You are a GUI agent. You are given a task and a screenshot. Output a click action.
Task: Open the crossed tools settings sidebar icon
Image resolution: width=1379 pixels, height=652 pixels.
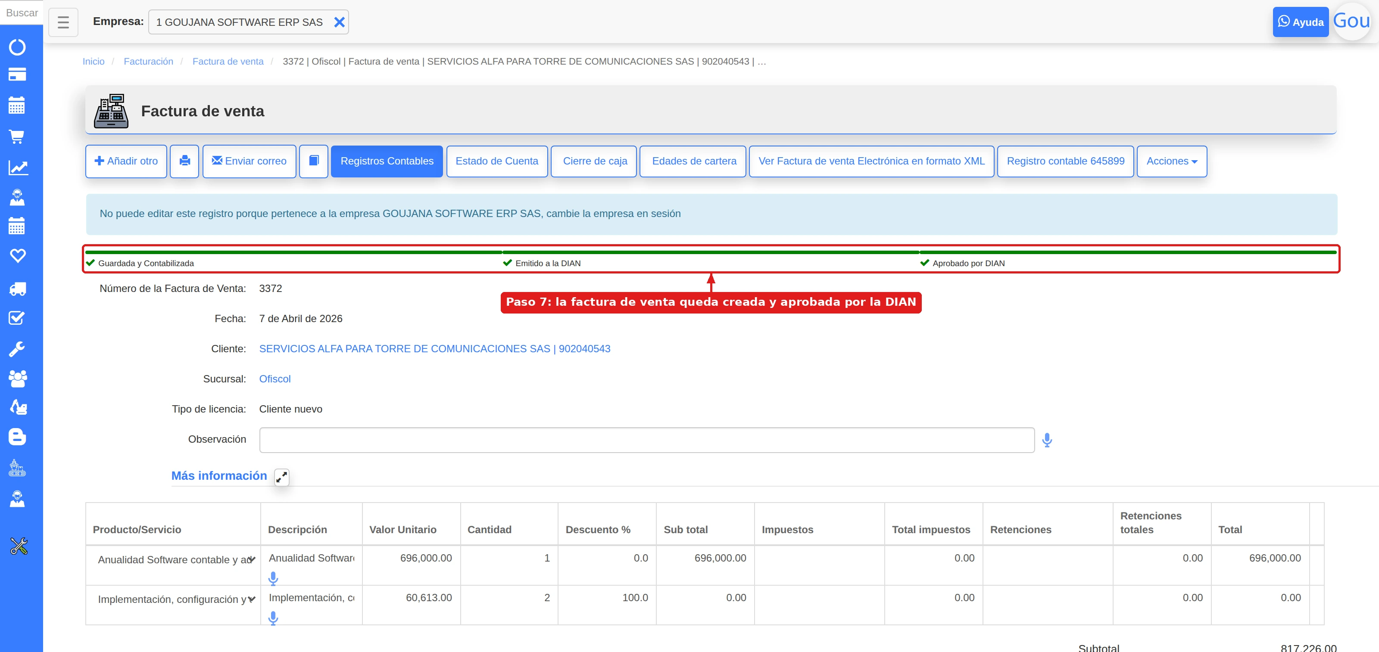click(19, 546)
